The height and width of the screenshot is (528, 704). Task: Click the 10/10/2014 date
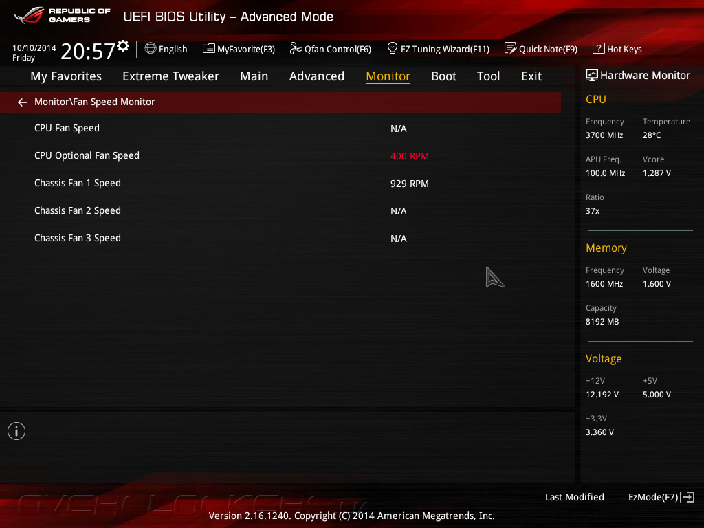(34, 48)
